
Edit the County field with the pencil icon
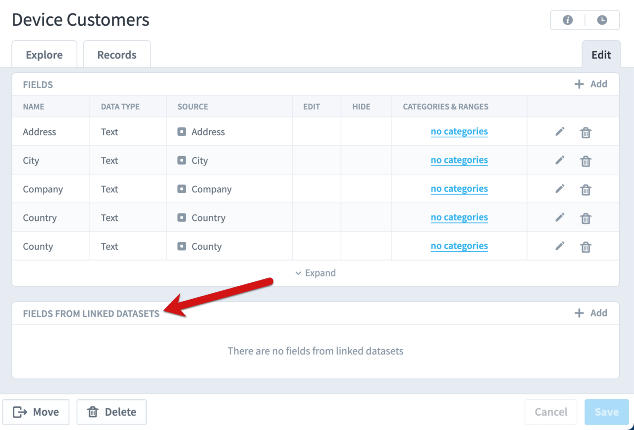pyautogui.click(x=560, y=246)
